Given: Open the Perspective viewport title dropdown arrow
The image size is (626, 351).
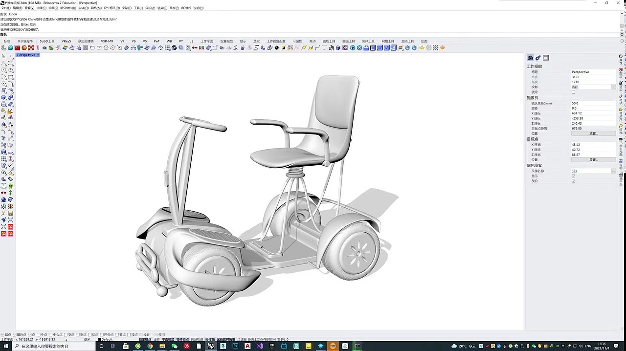Looking at the screenshot, I should 38,55.
